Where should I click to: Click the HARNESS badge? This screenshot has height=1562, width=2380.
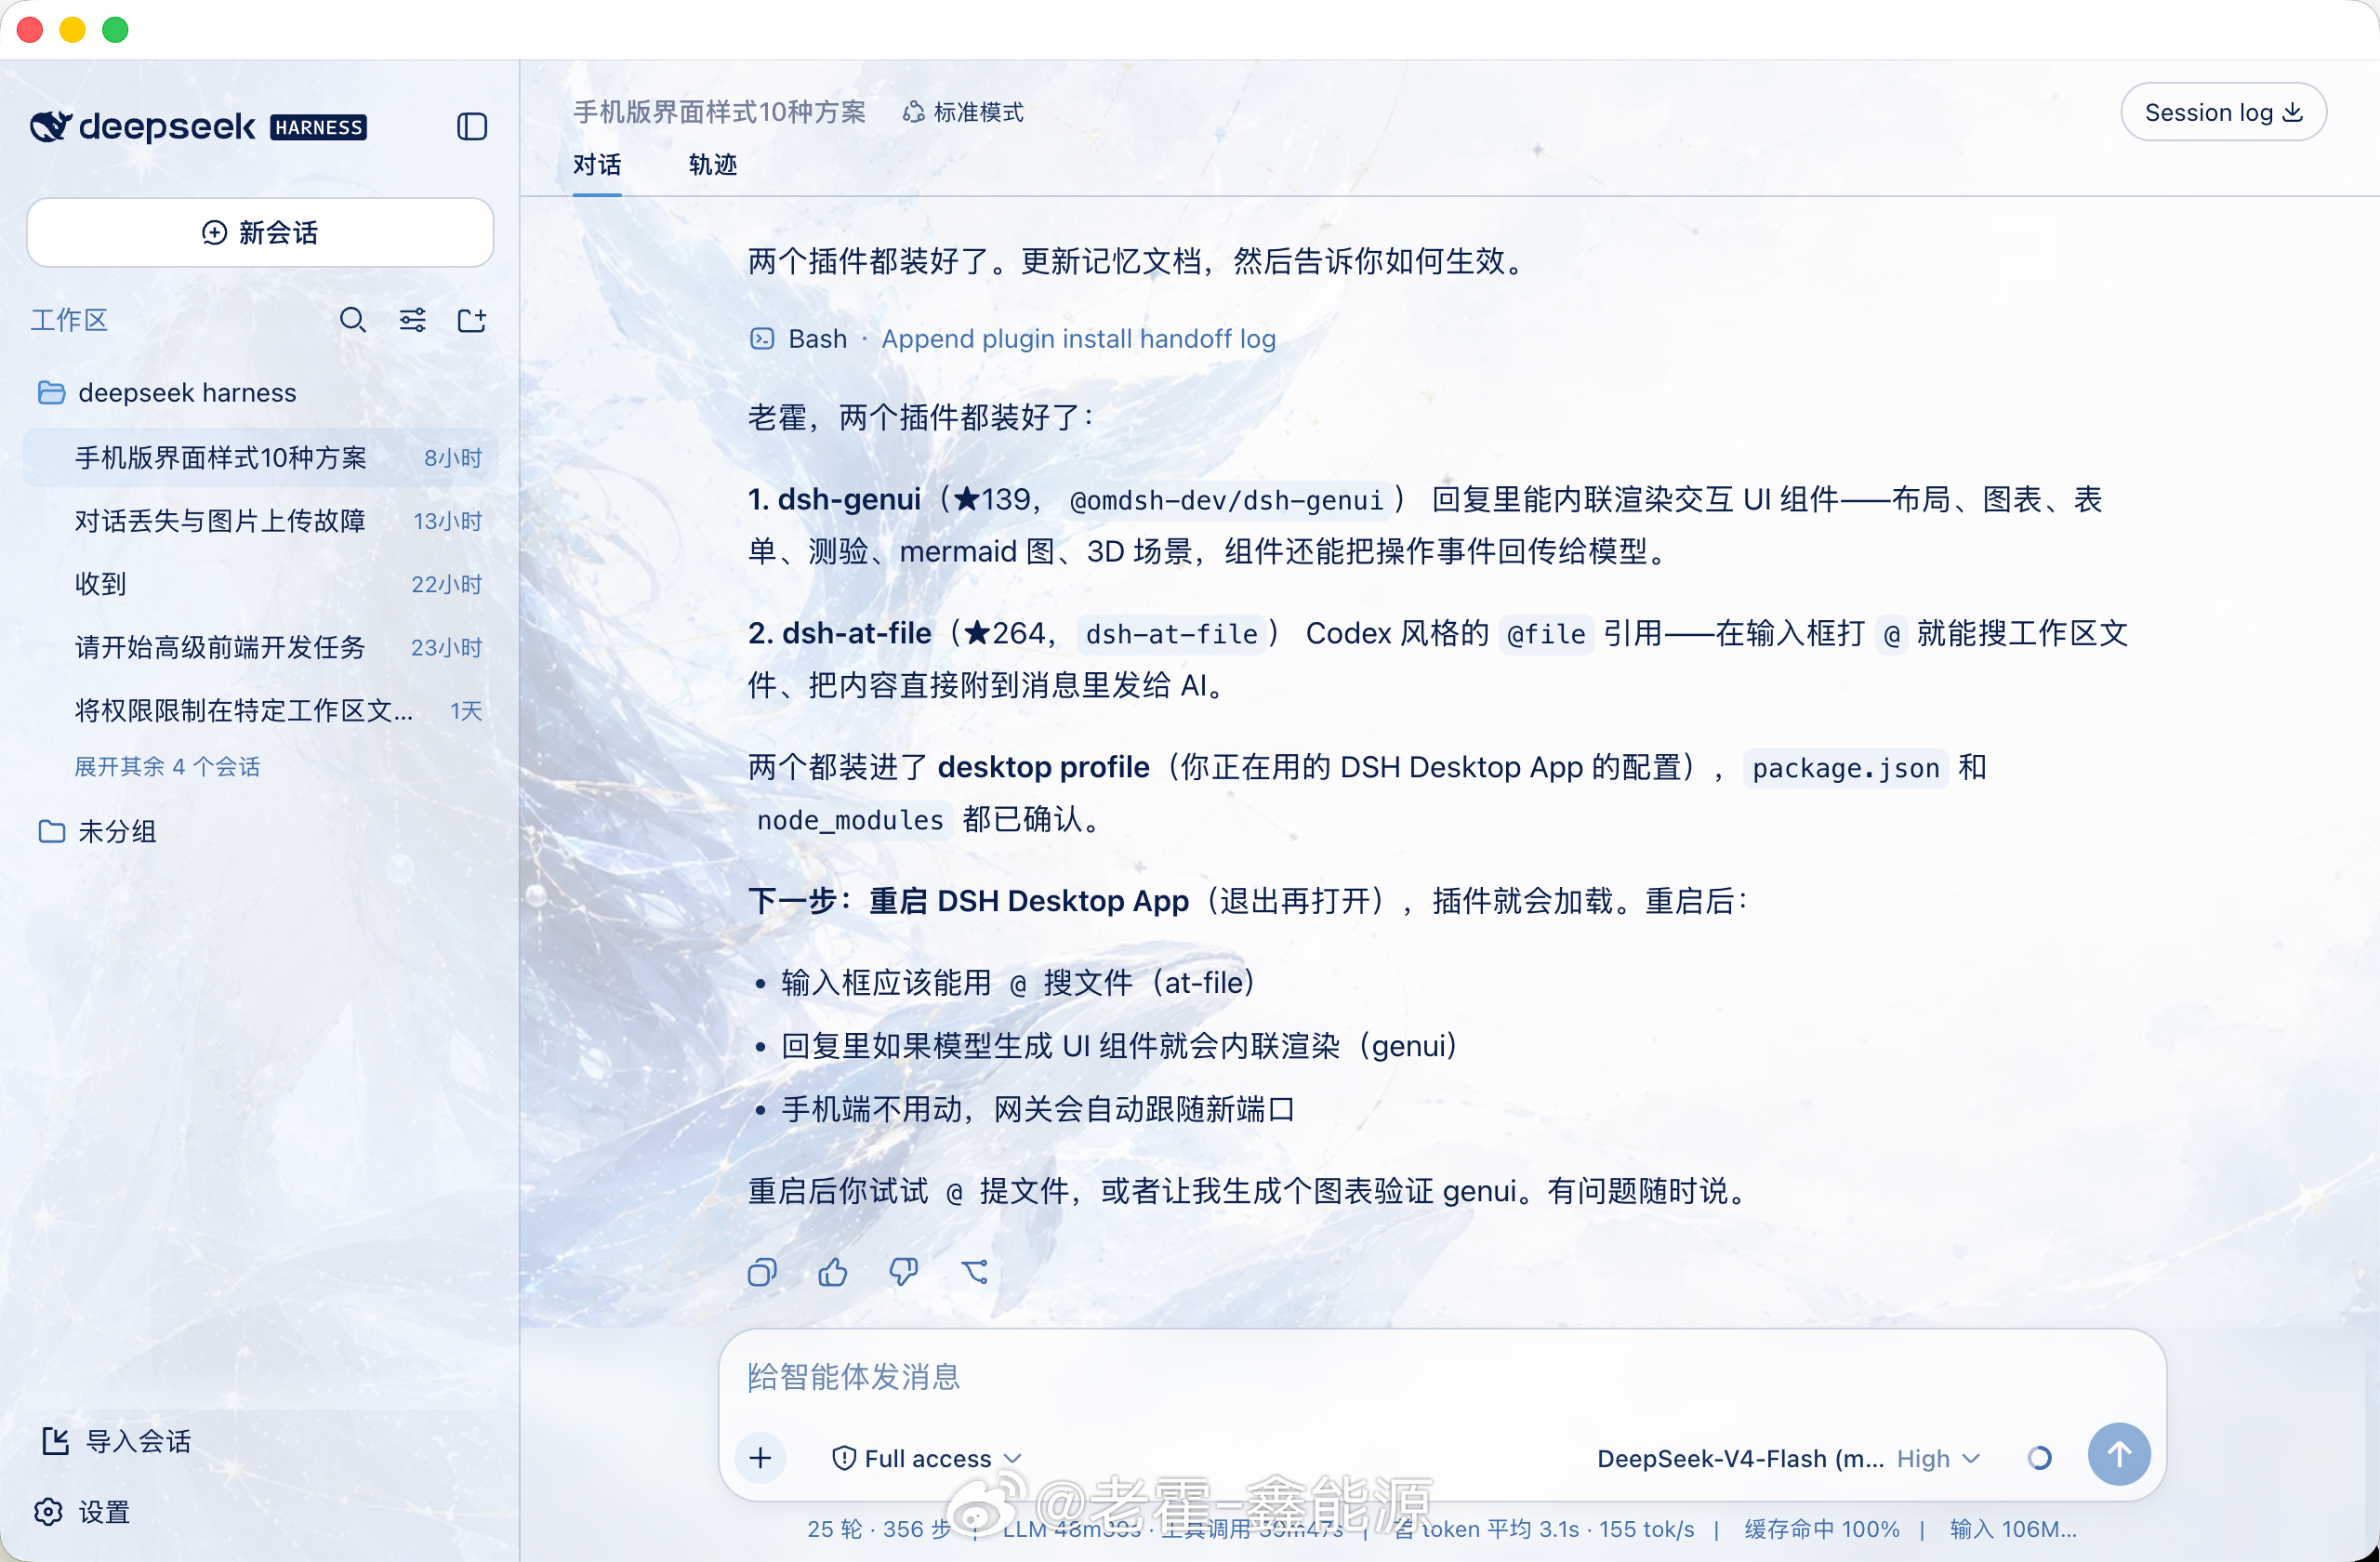pos(319,127)
